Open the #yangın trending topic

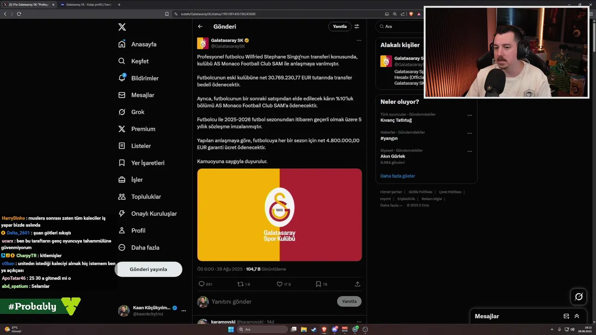(x=389, y=138)
